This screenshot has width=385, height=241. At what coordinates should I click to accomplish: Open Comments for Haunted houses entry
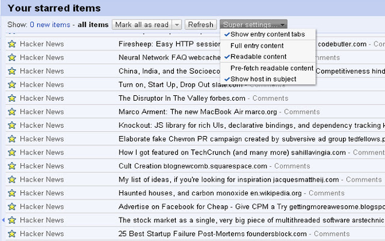tap(326, 193)
